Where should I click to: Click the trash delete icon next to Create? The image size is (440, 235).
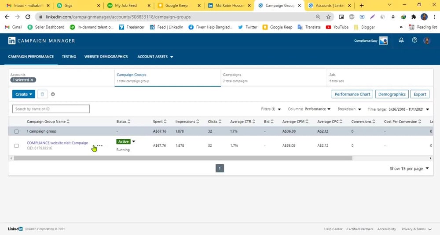point(42,94)
